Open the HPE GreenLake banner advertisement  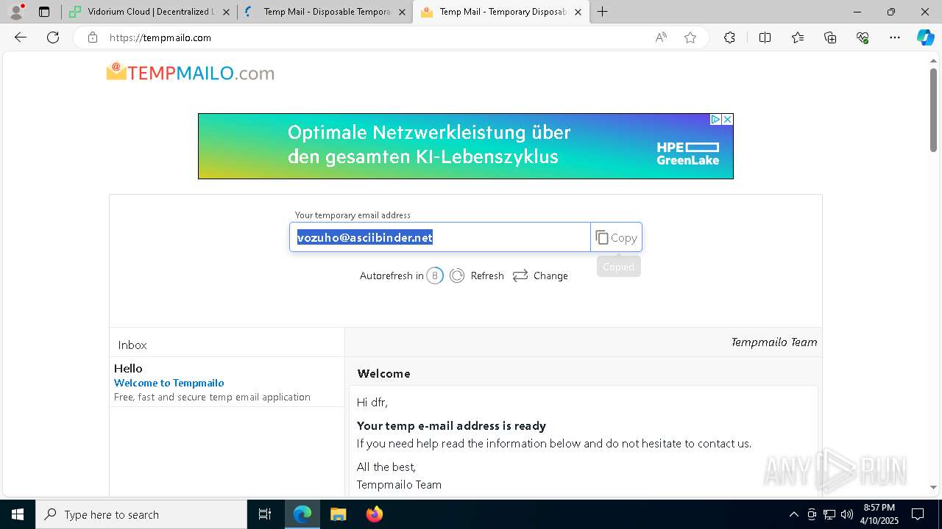click(x=465, y=145)
